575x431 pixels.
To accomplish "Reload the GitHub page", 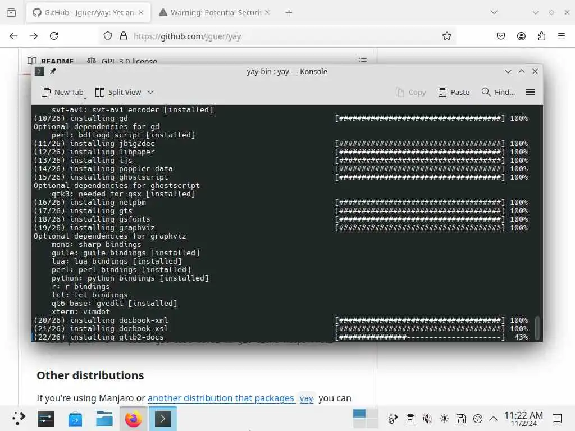I will pyautogui.click(x=54, y=36).
